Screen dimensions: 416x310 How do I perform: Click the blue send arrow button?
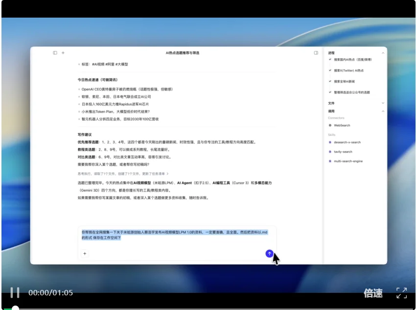[x=269, y=254]
